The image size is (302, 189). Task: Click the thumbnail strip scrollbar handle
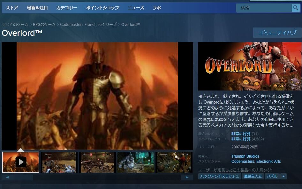(x=23, y=177)
